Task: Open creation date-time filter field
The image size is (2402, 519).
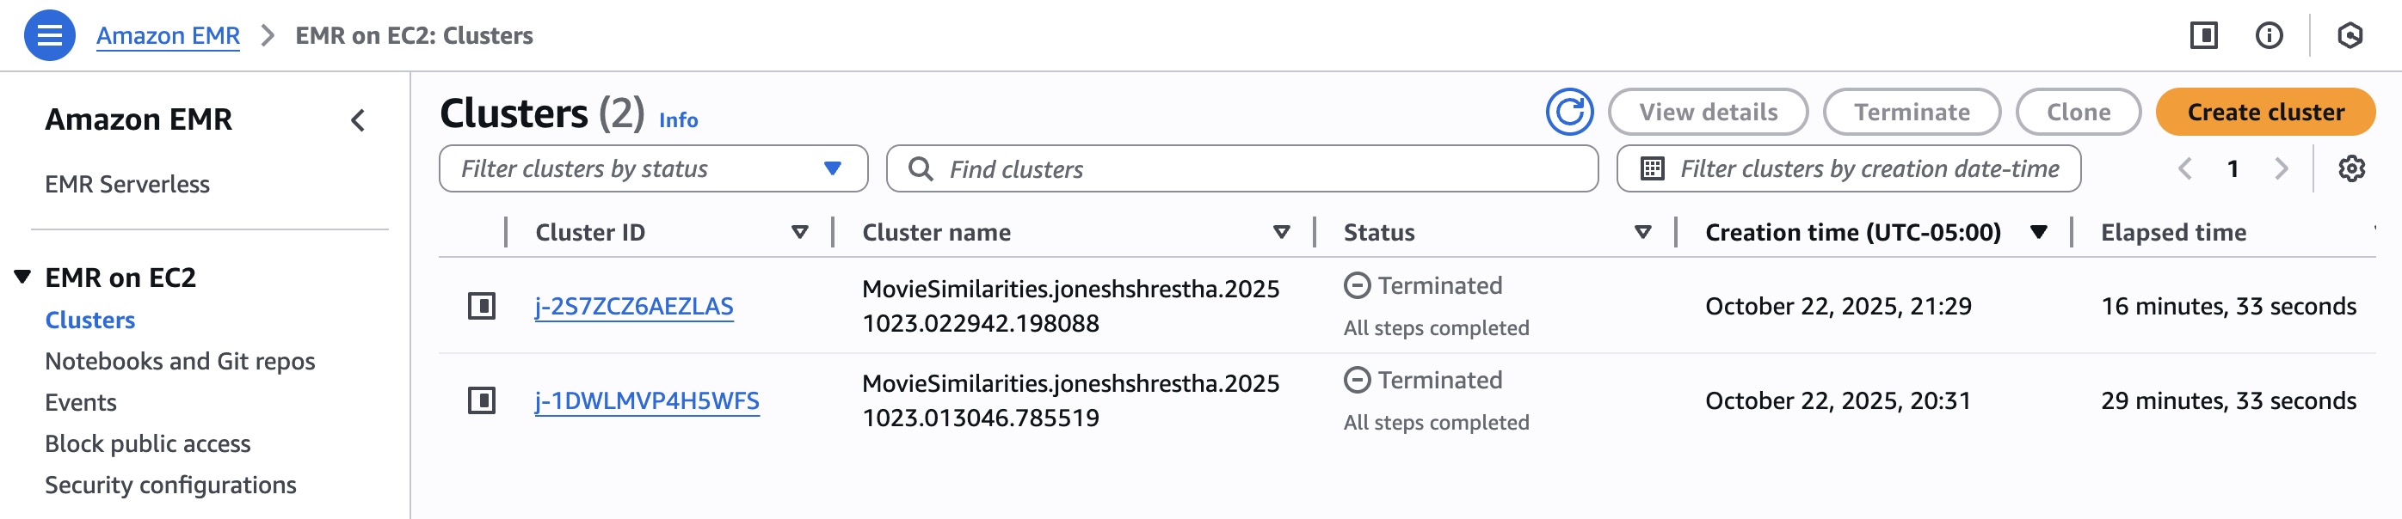Action: coord(1848,168)
